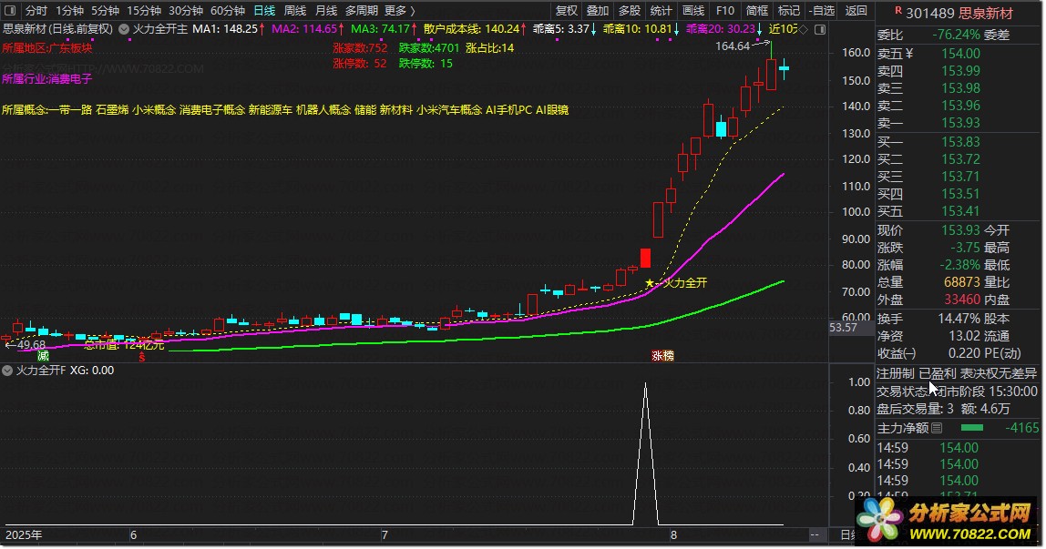1046x549 pixels.
Task: Click the layout panel icon at top-left
Action: [10, 11]
